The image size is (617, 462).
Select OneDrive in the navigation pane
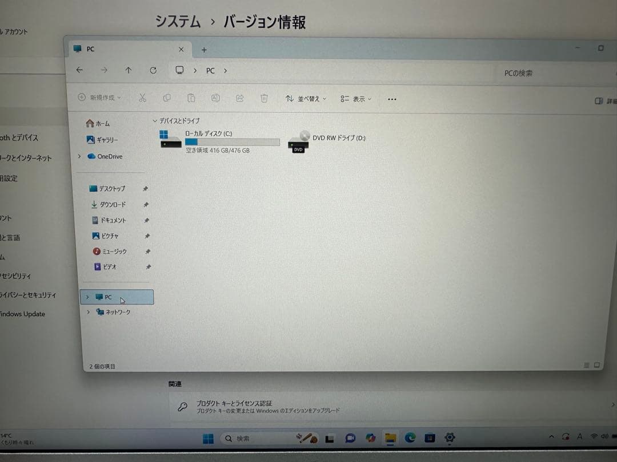[x=105, y=156]
